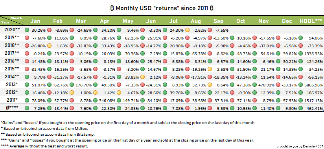Click the yellow indicator next to 2012 Mar 1.00%
The image size is (324, 149).
click(72, 92)
